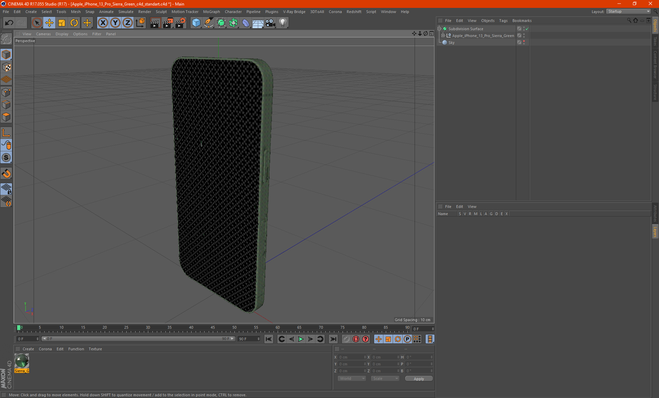Go to end of animation
Image resolution: width=659 pixels, height=398 pixels.
click(x=333, y=339)
